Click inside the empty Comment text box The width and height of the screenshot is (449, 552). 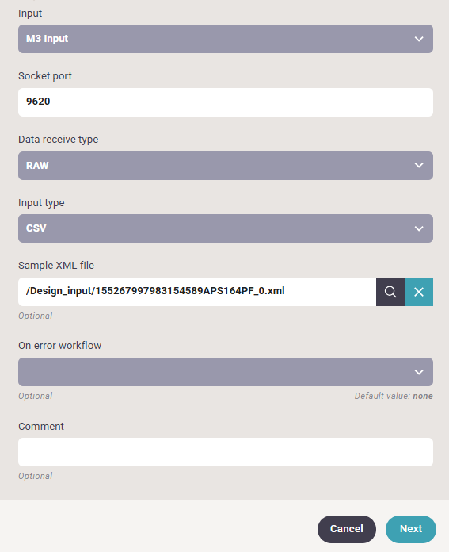tap(226, 452)
